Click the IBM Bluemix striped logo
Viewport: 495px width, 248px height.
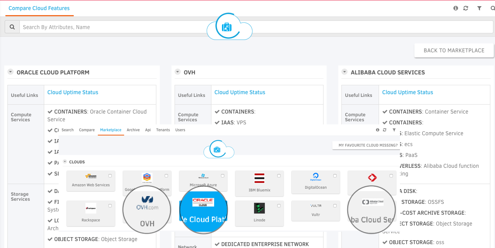click(x=259, y=178)
